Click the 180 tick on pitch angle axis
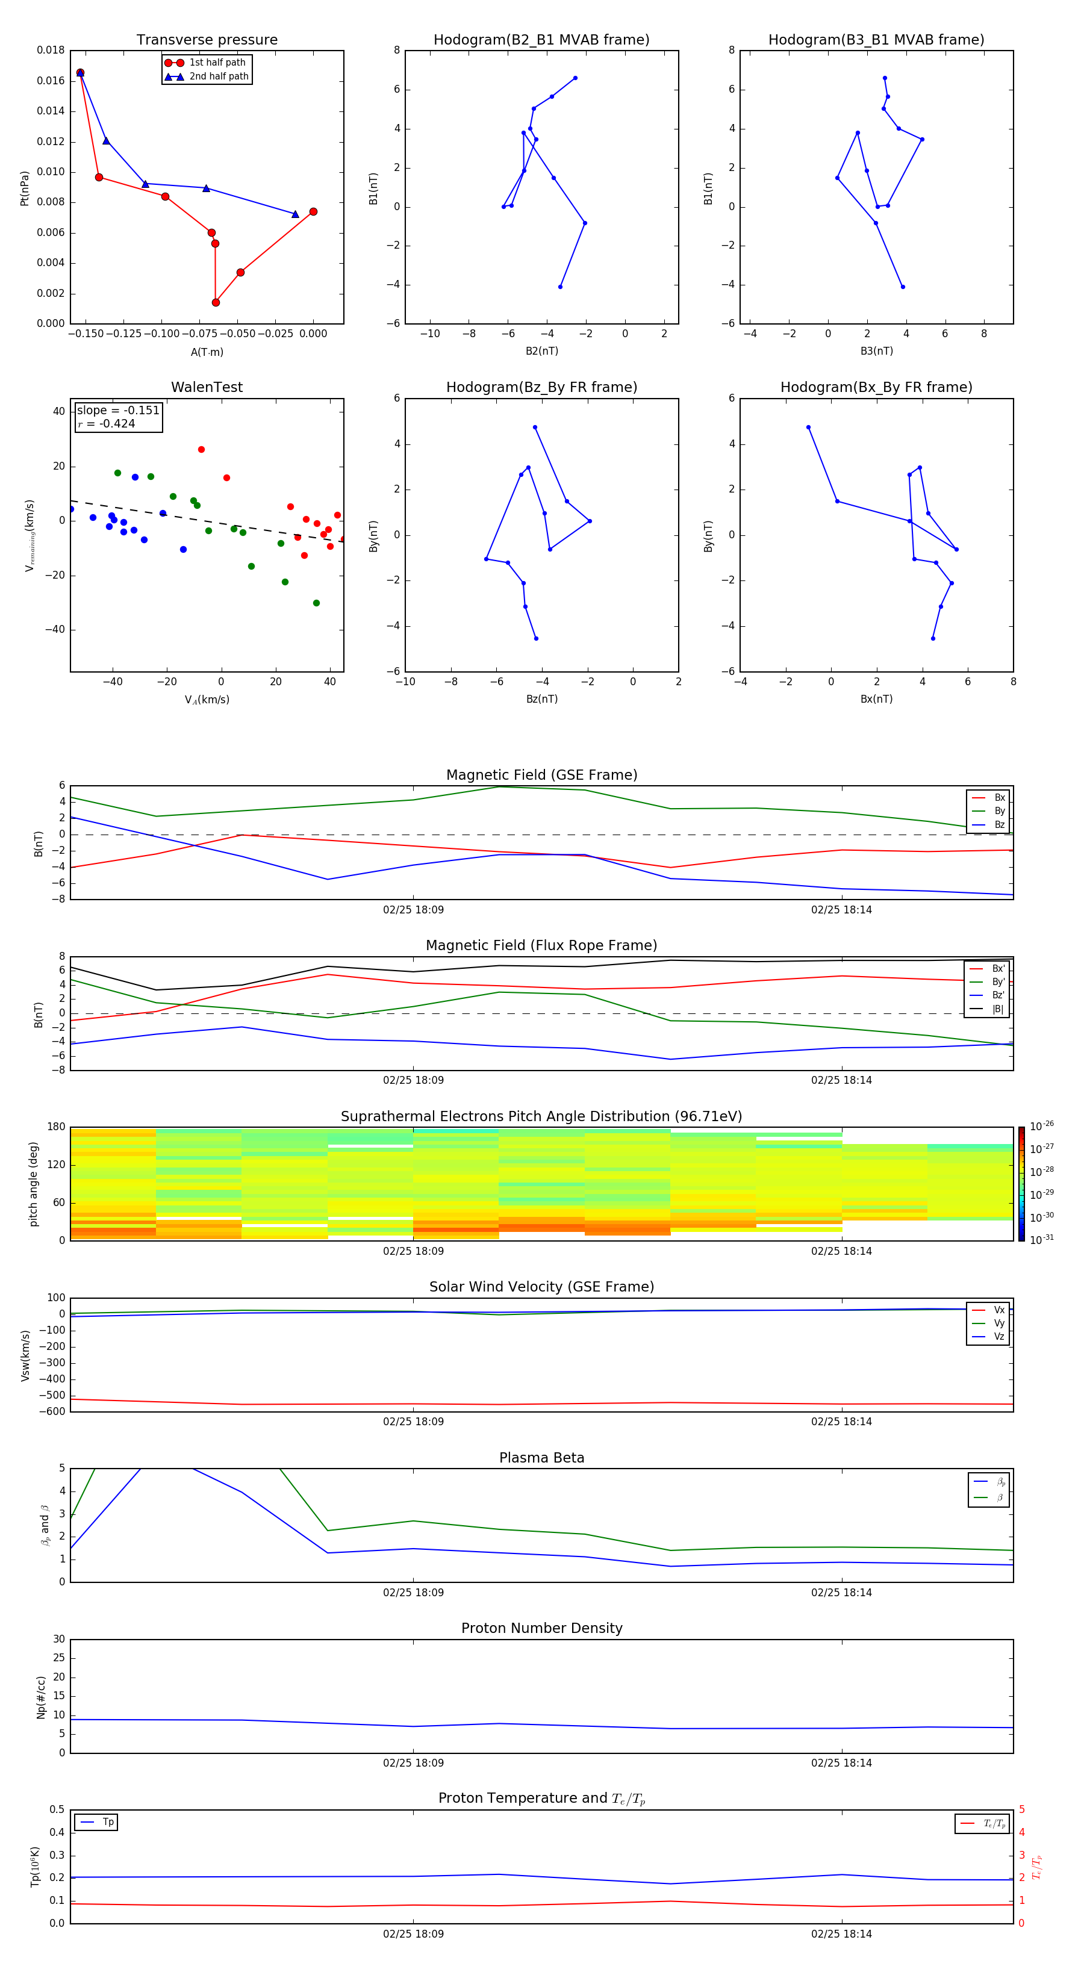Screen dimensions: 1084x1987 pos(57,1127)
